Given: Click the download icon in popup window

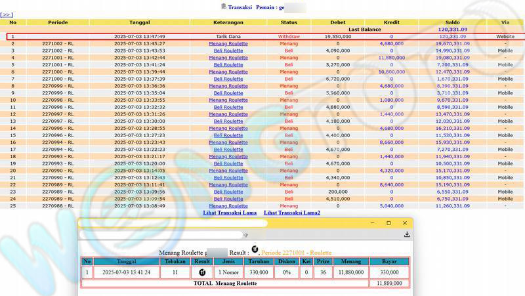Looking at the screenshot, I should (x=407, y=234).
